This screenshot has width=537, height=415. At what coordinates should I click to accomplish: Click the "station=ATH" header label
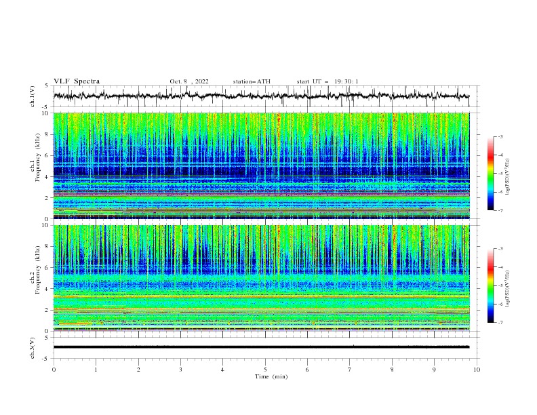click(x=252, y=81)
